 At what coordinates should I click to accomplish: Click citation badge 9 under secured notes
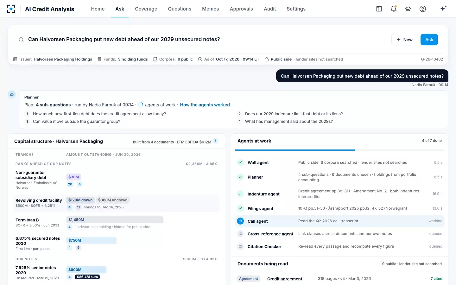tap(79, 248)
